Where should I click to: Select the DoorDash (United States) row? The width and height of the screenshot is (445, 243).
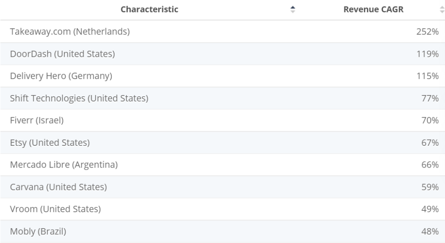click(63, 54)
